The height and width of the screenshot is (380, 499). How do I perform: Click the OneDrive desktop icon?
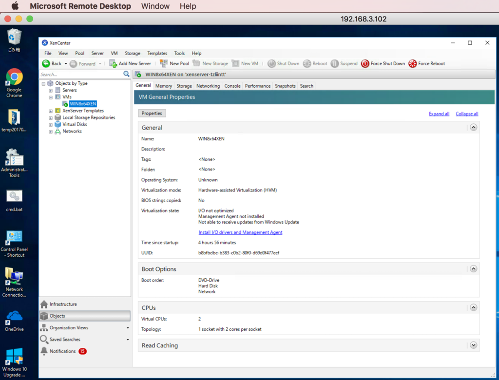click(14, 321)
